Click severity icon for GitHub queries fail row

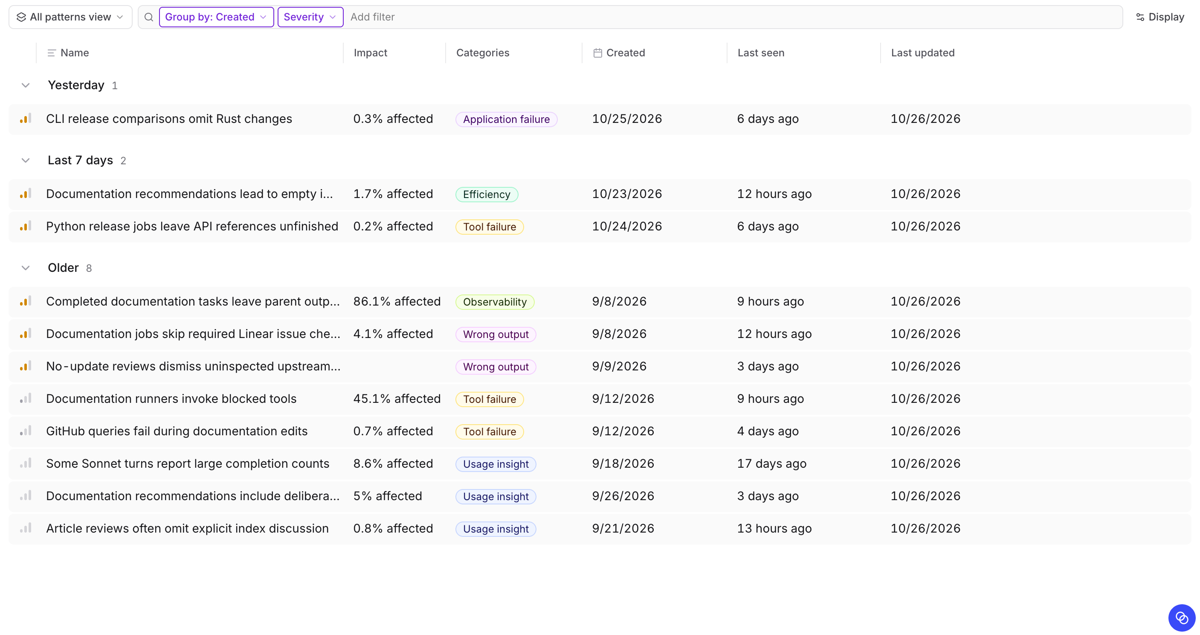click(x=26, y=431)
